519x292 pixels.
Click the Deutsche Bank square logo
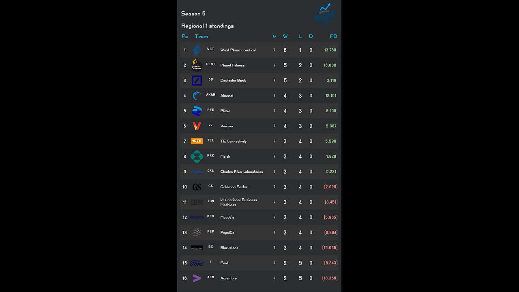(x=197, y=80)
